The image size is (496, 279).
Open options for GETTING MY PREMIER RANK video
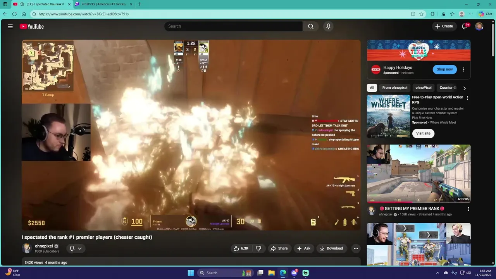tap(468, 209)
